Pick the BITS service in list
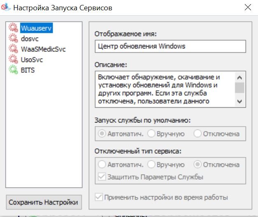Viewport: 258px width, 217px height. [28, 70]
